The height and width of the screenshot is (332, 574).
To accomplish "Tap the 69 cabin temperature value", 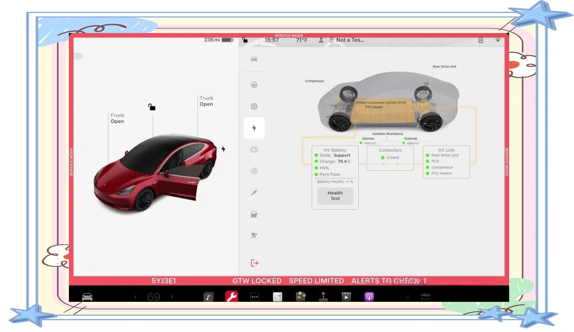I will [154, 297].
